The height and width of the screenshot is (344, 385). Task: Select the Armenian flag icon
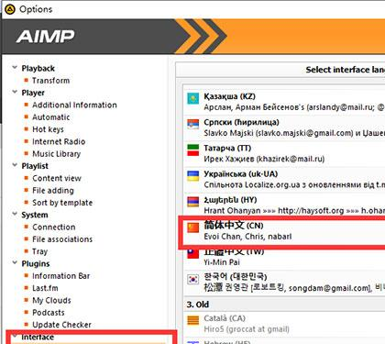(192, 202)
